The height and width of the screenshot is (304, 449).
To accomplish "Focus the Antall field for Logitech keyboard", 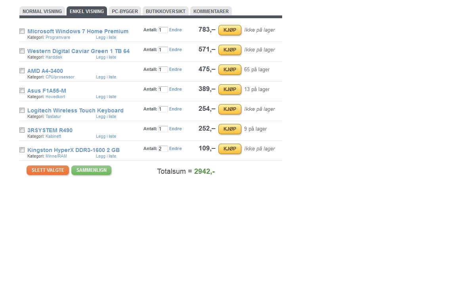I will (163, 109).
